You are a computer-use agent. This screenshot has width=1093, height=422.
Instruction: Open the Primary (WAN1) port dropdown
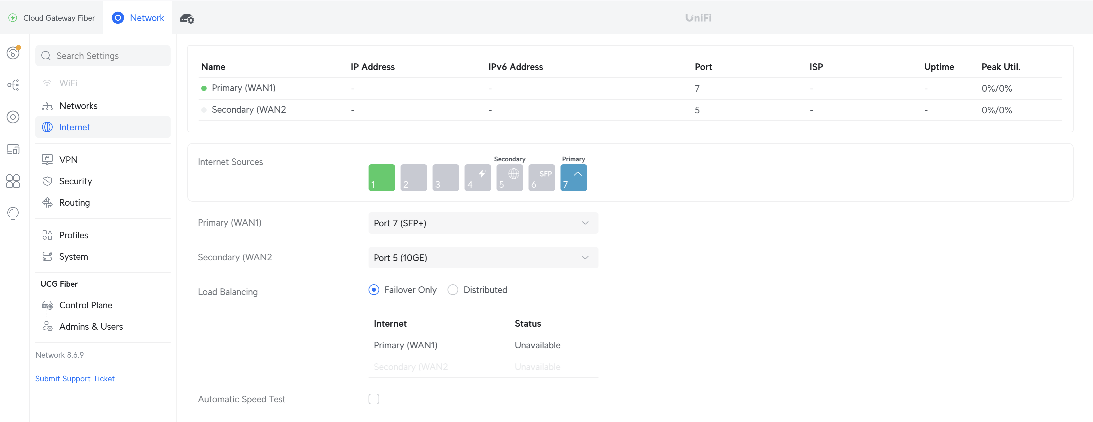tap(483, 223)
